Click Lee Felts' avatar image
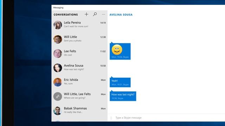Image resolution: width=225 pixels, height=126 pixels. pos(58,54)
